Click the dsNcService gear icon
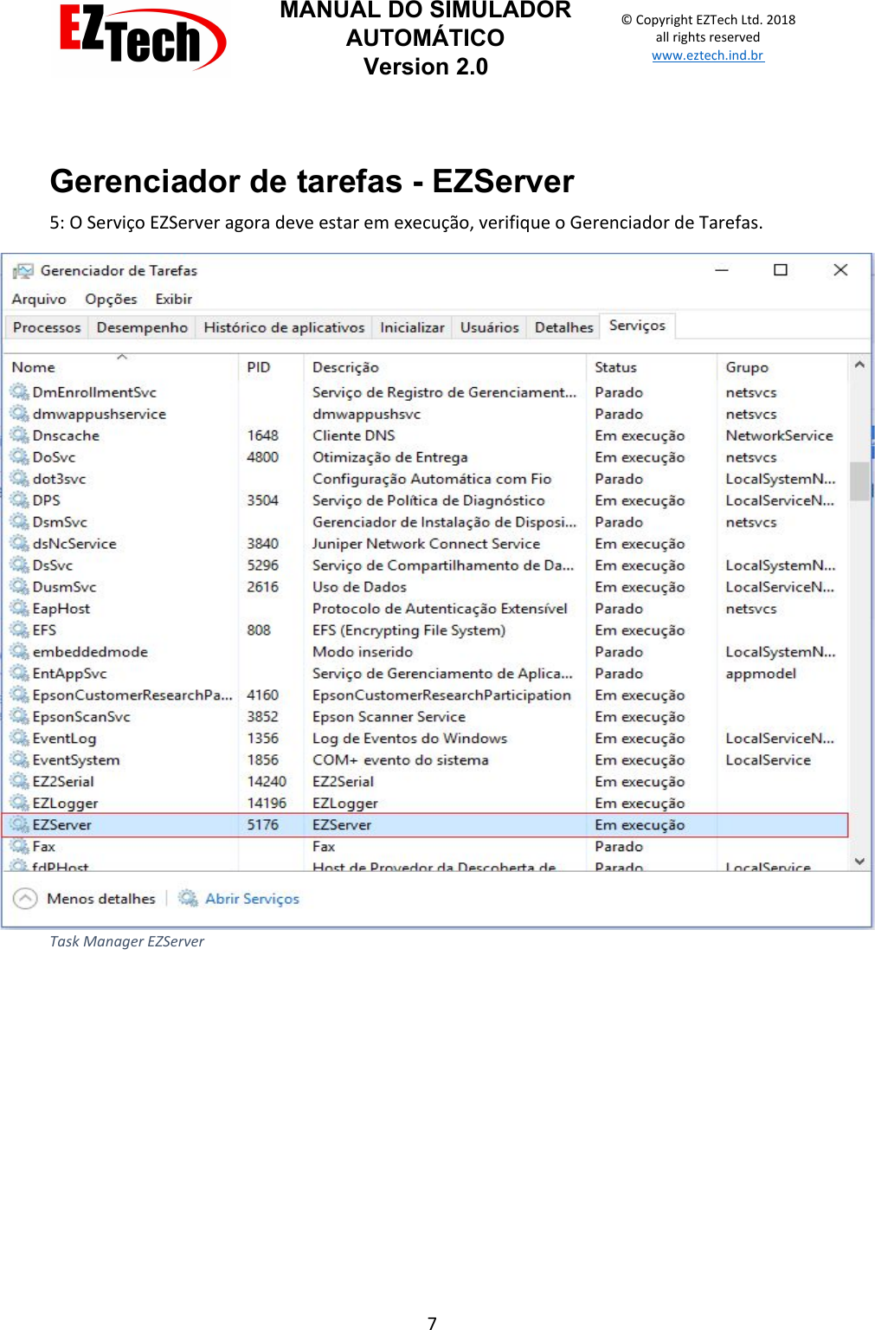 [19, 543]
